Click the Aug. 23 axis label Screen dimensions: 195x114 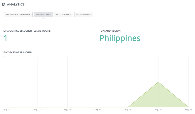pyautogui.click(x=67, y=110)
